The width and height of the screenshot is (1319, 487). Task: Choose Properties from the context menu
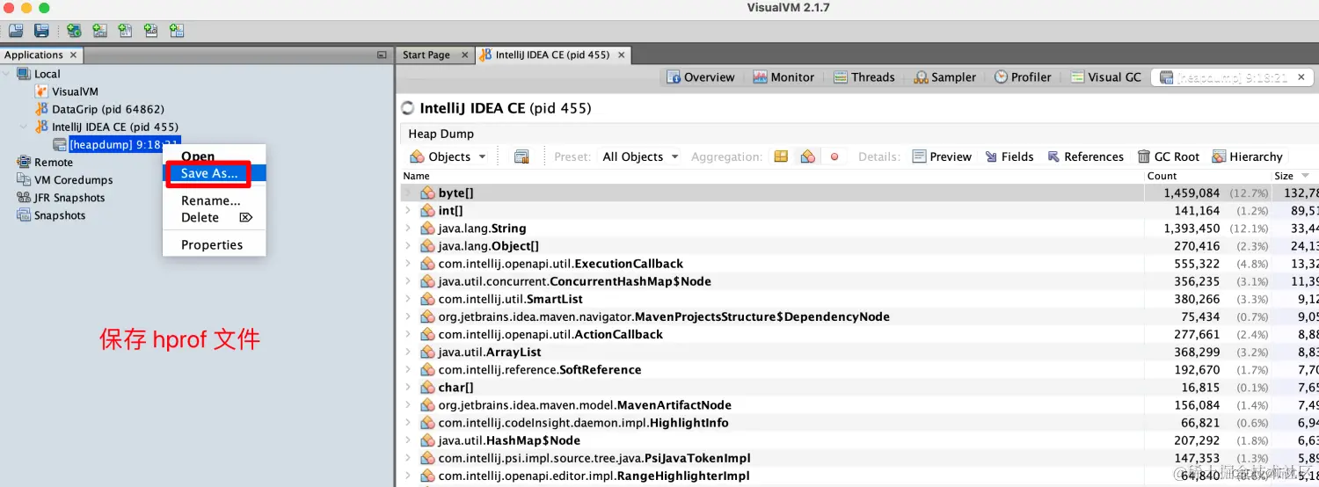214,244
